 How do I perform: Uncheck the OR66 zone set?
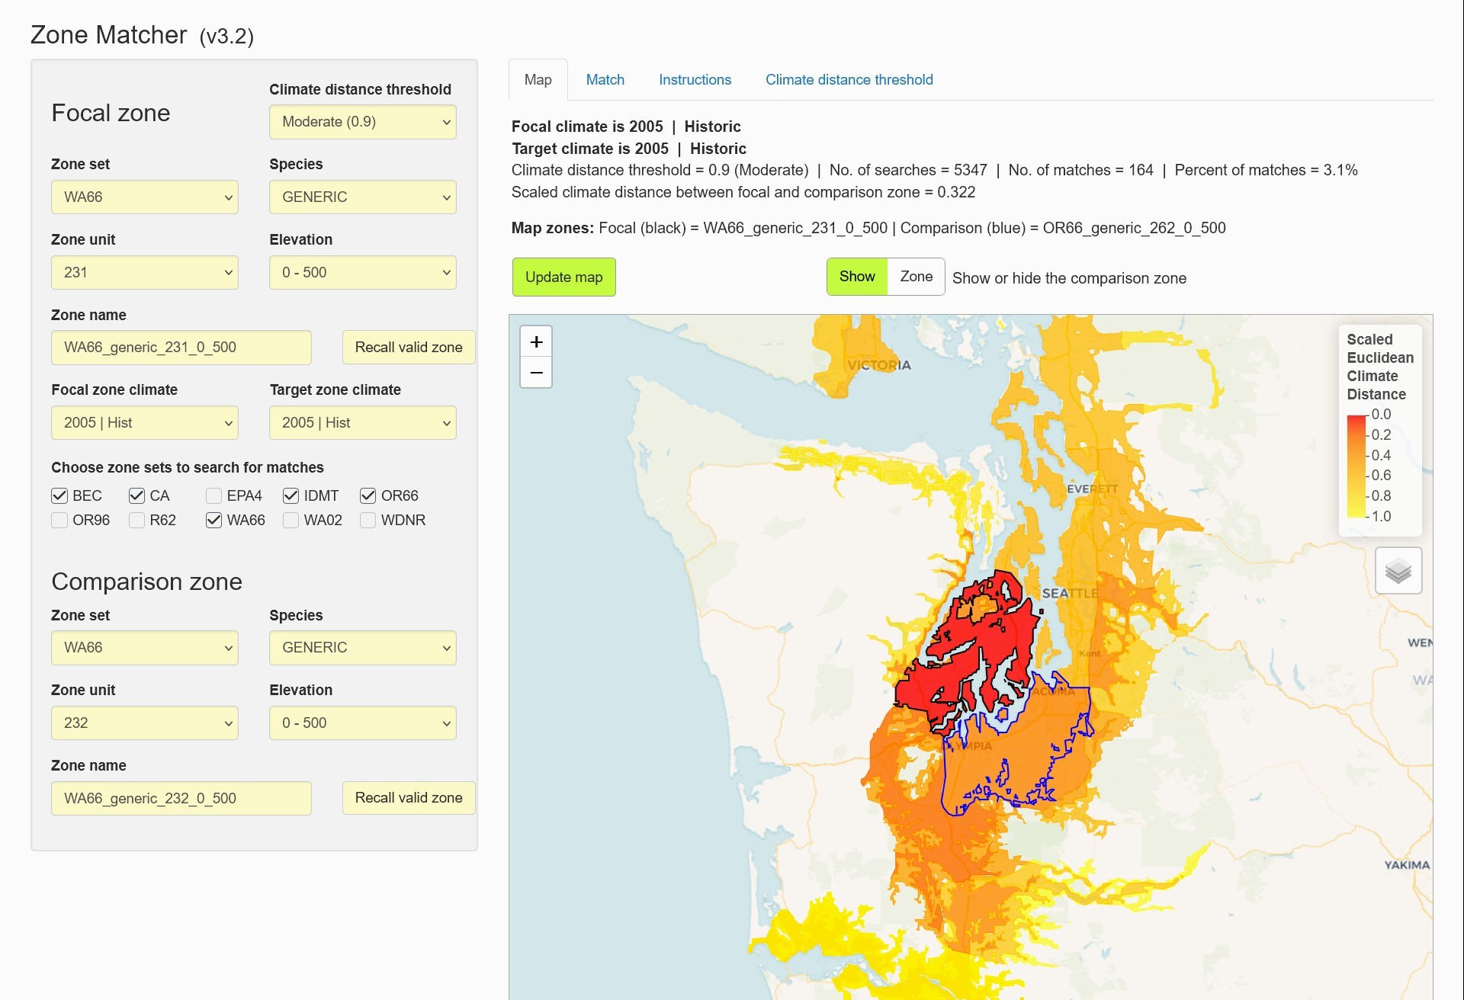368,495
